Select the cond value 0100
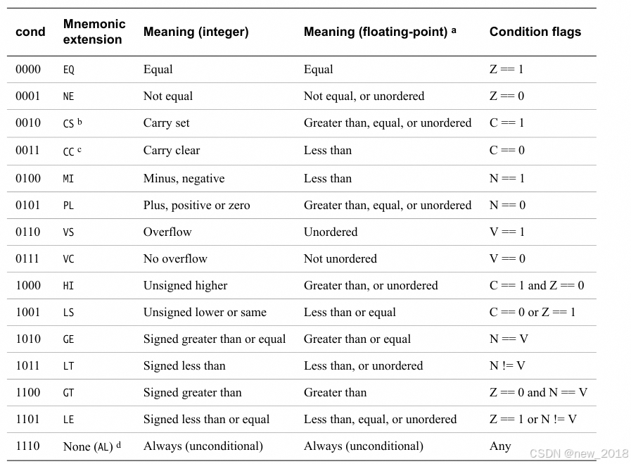The image size is (631, 464). (x=28, y=178)
